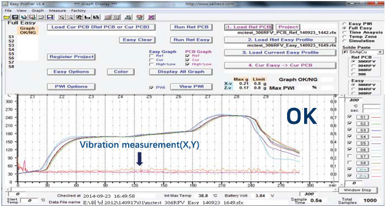Click the red heart toolbar icon
385x206 pixels.
(x=140, y=17)
